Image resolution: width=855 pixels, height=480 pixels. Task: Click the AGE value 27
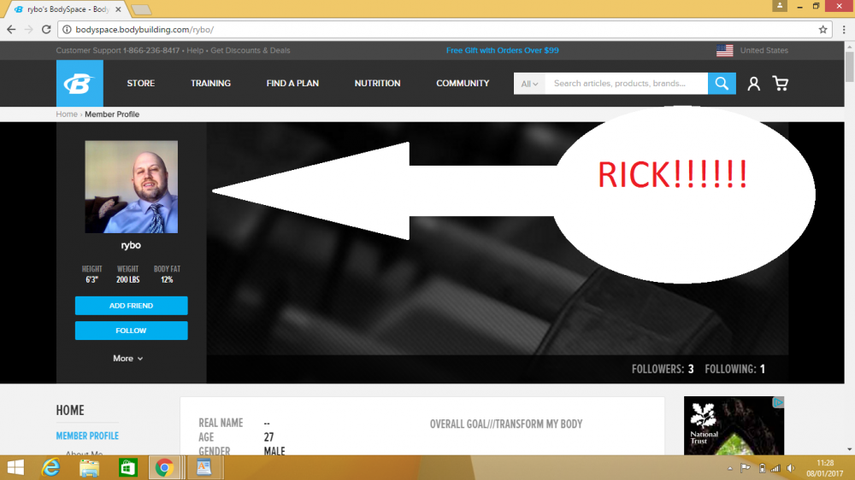[x=268, y=437]
